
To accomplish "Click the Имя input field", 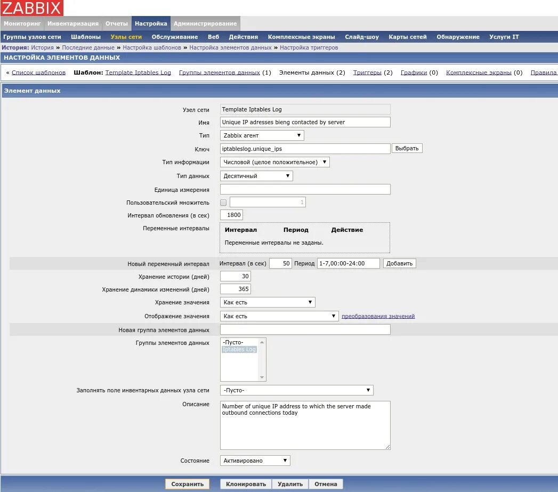I will (305, 122).
